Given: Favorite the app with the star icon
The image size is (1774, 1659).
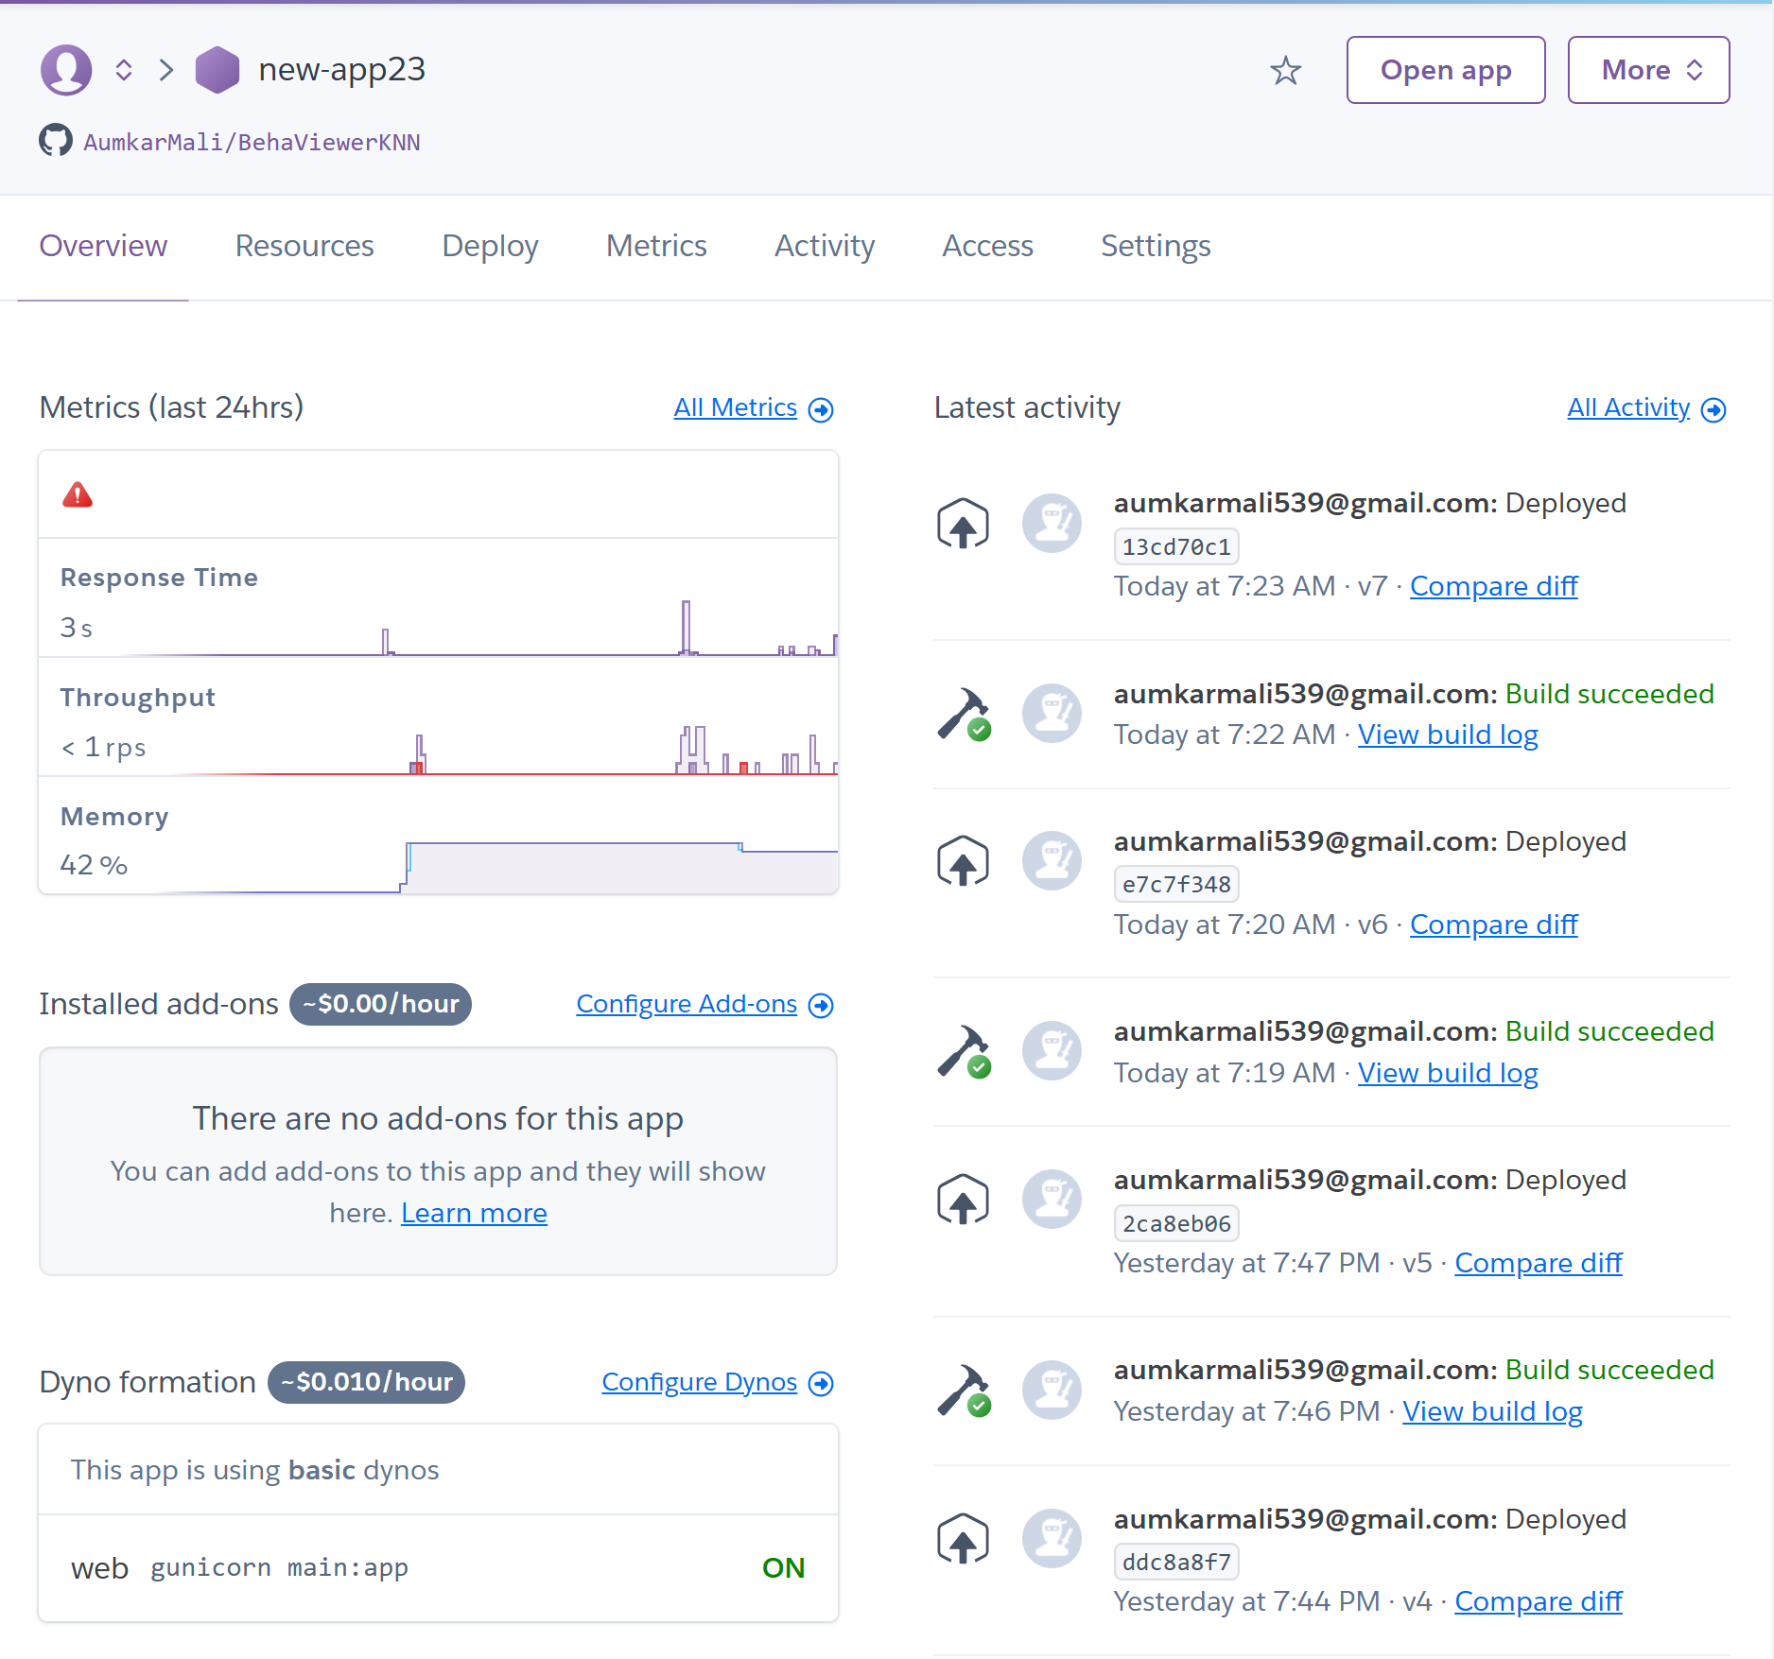Looking at the screenshot, I should click(1285, 70).
